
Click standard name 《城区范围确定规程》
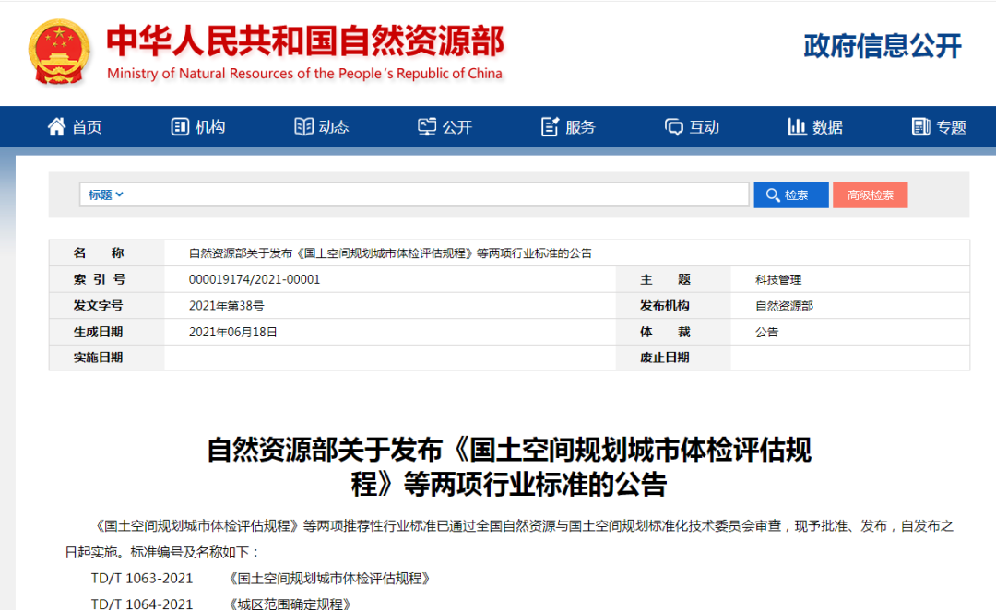[x=290, y=603]
